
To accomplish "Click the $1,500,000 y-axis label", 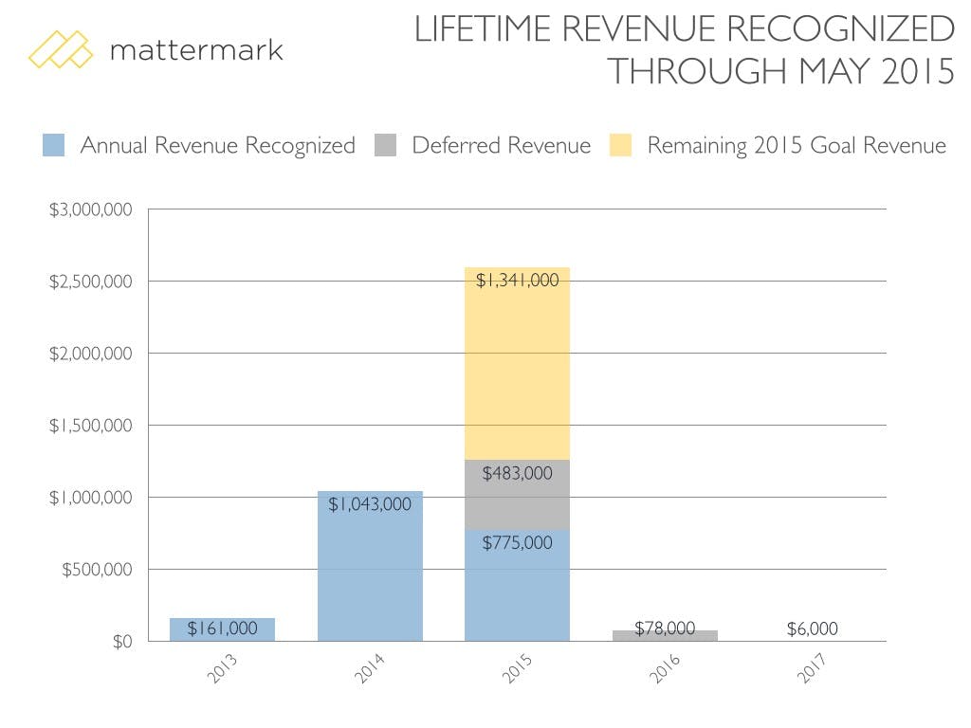I will [x=92, y=426].
